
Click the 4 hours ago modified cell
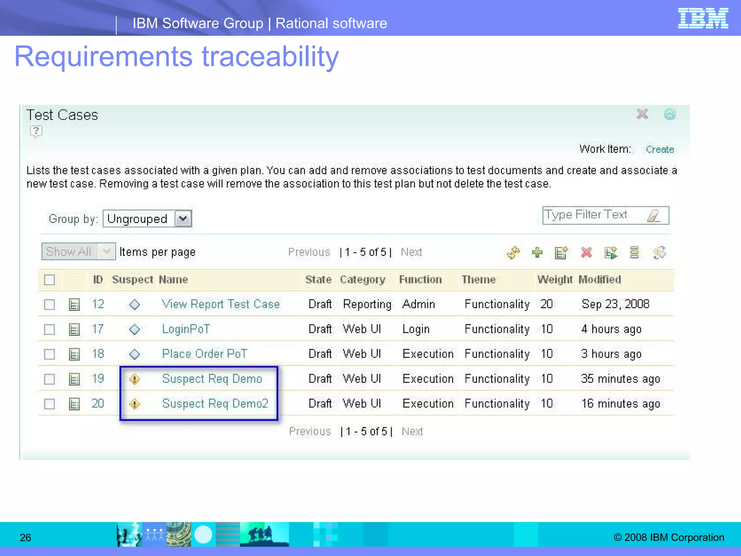point(611,329)
